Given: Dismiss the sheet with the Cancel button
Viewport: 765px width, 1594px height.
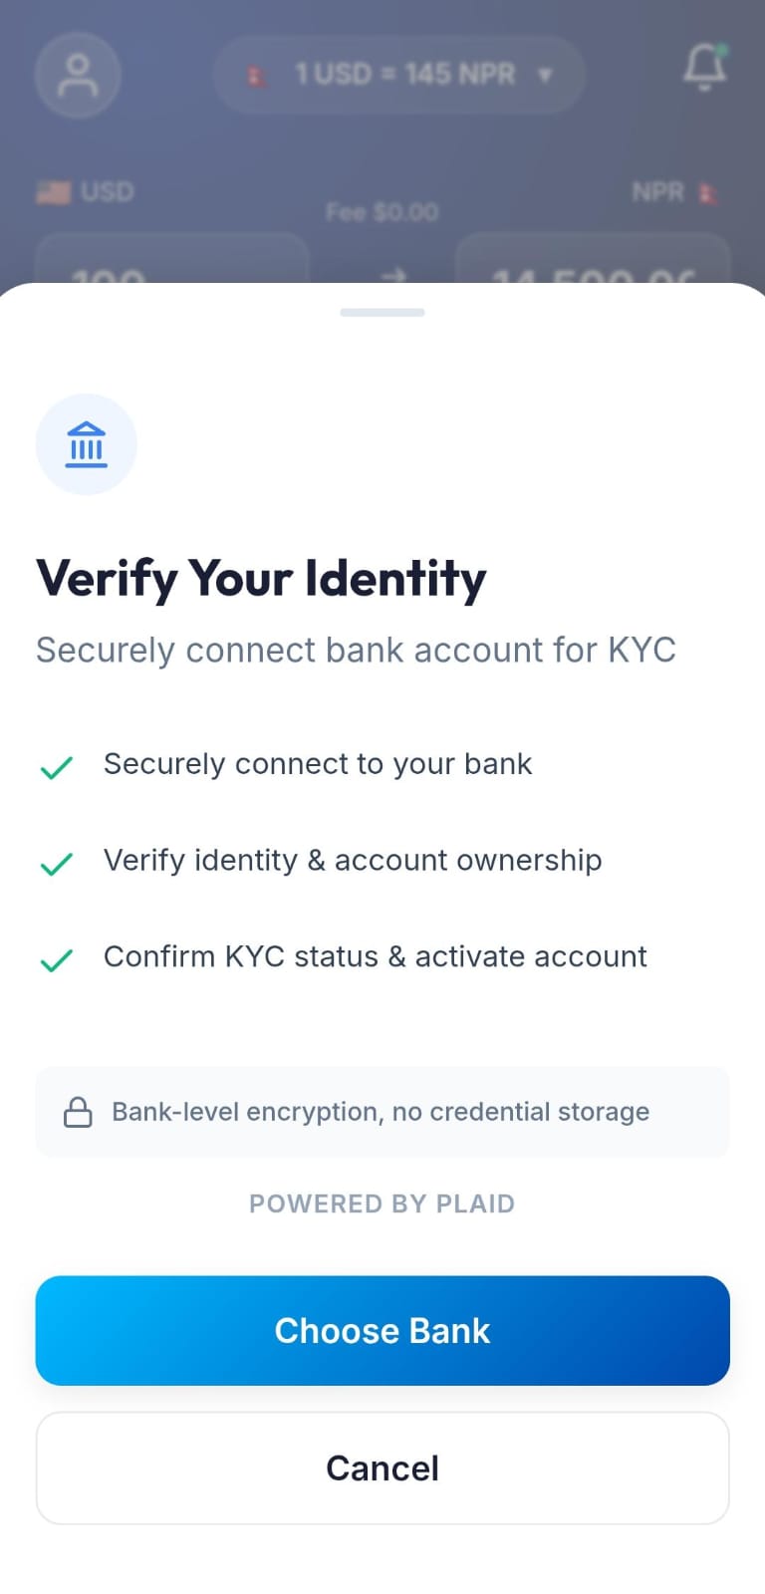Looking at the screenshot, I should pos(382,1467).
